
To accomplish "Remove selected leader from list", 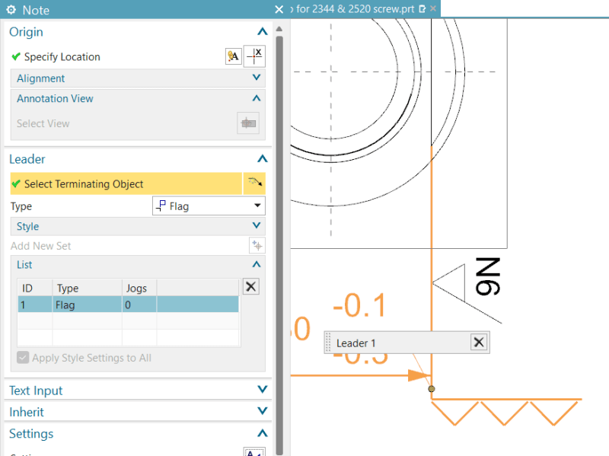I will (x=251, y=287).
